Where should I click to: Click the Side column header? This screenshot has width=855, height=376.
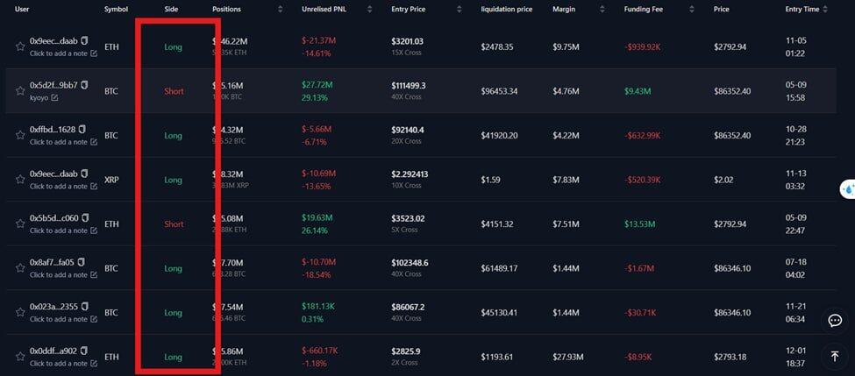coord(171,9)
